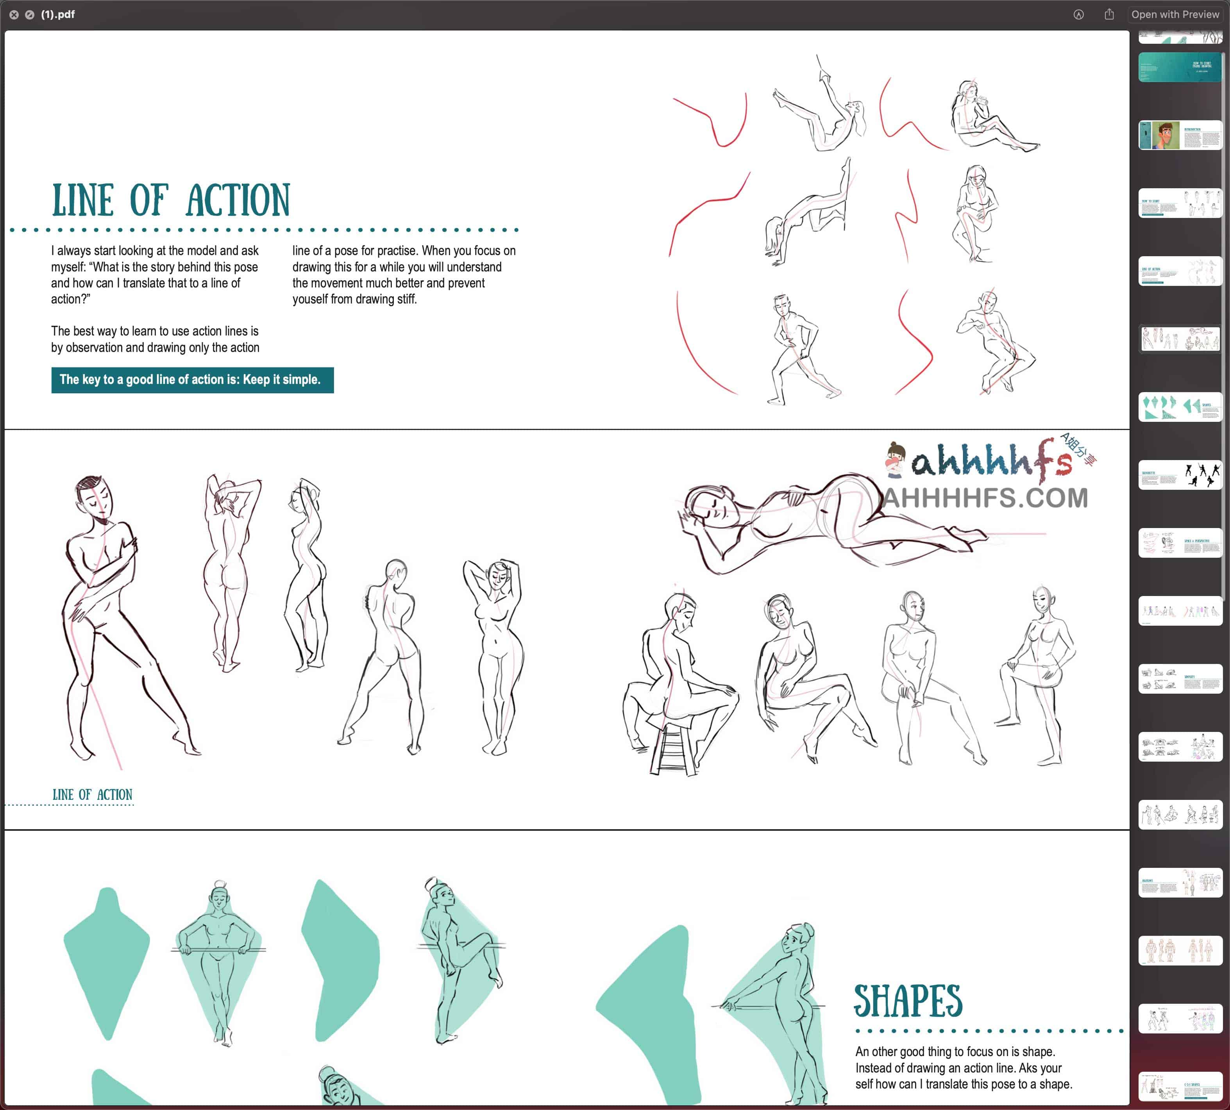Screen dimensions: 1230x1110
Task: Click the Markup pen icon
Action: coord(1078,14)
